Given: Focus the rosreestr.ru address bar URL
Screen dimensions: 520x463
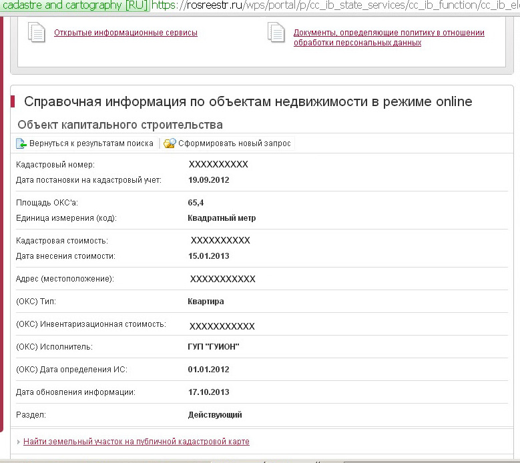Looking at the screenshot, I should coord(334,5).
